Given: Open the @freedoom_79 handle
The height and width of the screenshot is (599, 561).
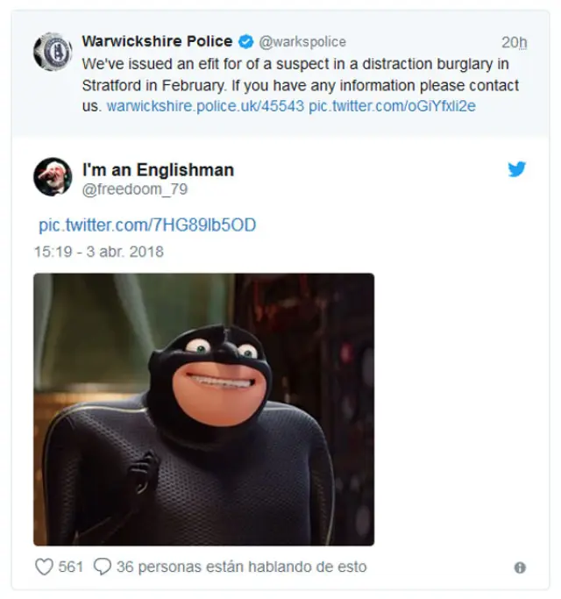Looking at the screenshot, I should 135,189.
